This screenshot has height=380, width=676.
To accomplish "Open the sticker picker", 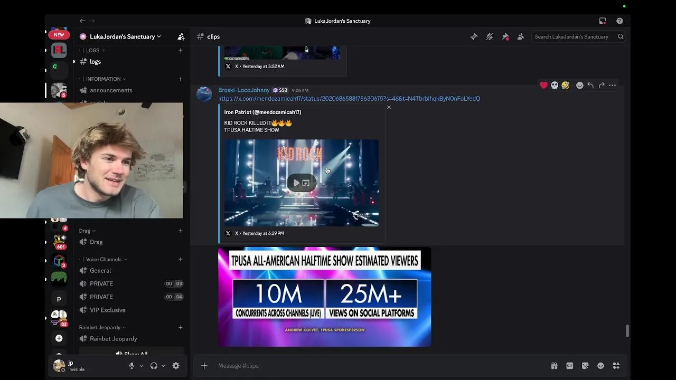I will (x=585, y=366).
